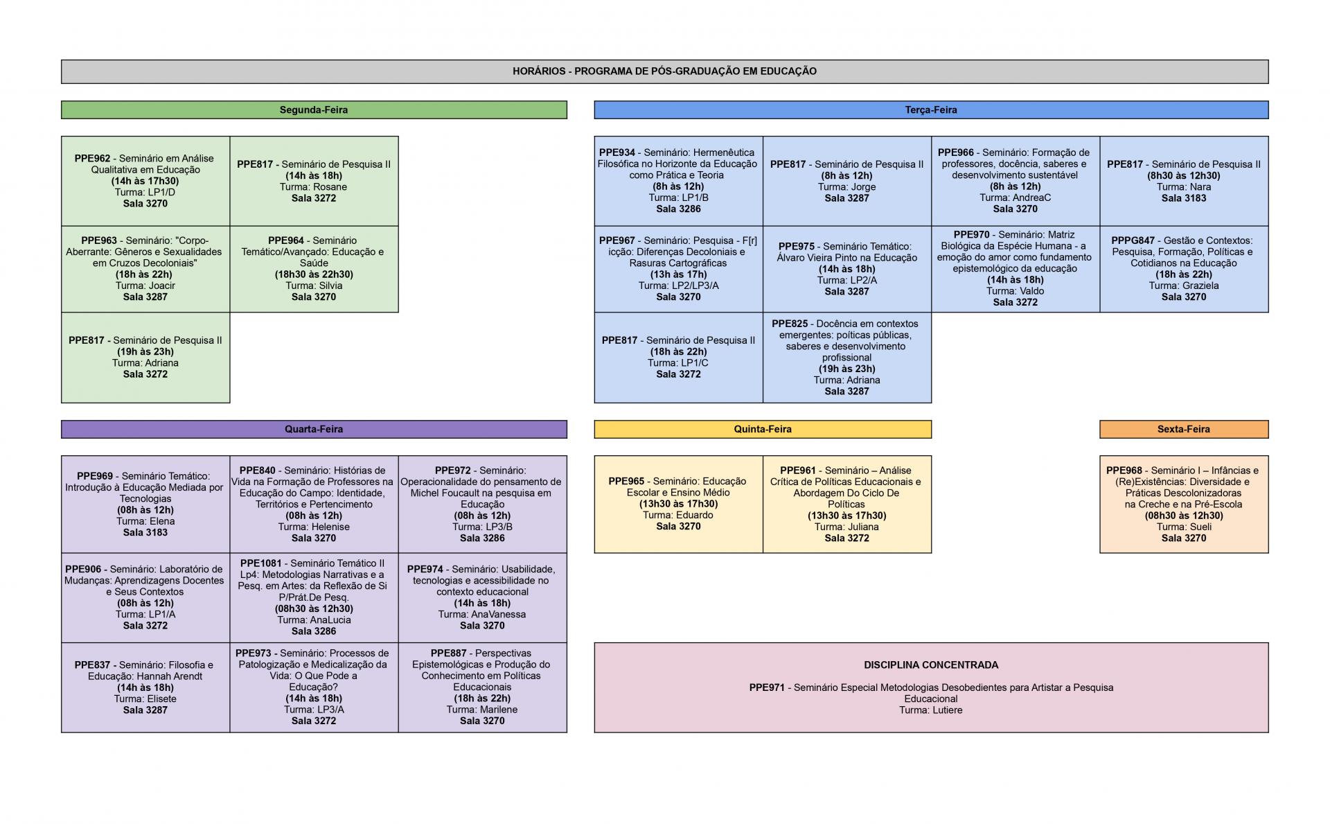The height and width of the screenshot is (824, 1330).
Task: Select PPE968 Infâncias e (Re)Existências cell
Action: [1183, 504]
